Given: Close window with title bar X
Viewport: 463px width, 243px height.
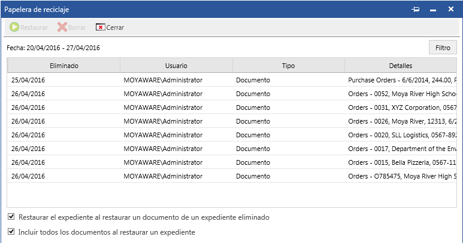Looking at the screenshot, I should (x=451, y=9).
